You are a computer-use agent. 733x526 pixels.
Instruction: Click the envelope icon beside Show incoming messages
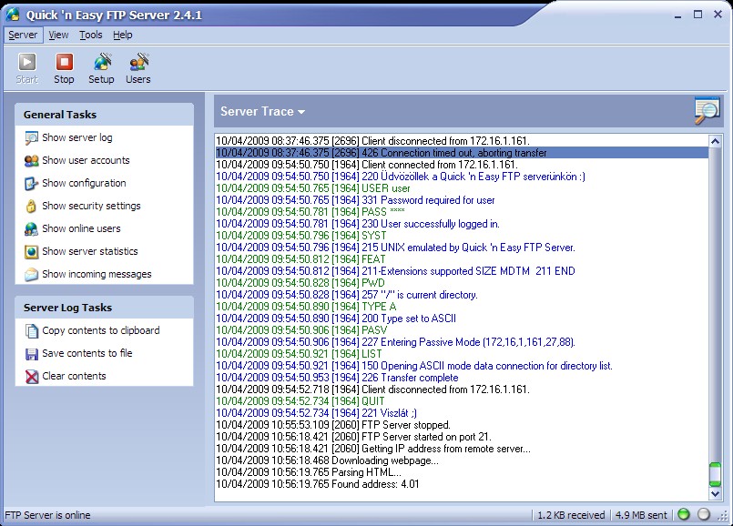pos(31,274)
